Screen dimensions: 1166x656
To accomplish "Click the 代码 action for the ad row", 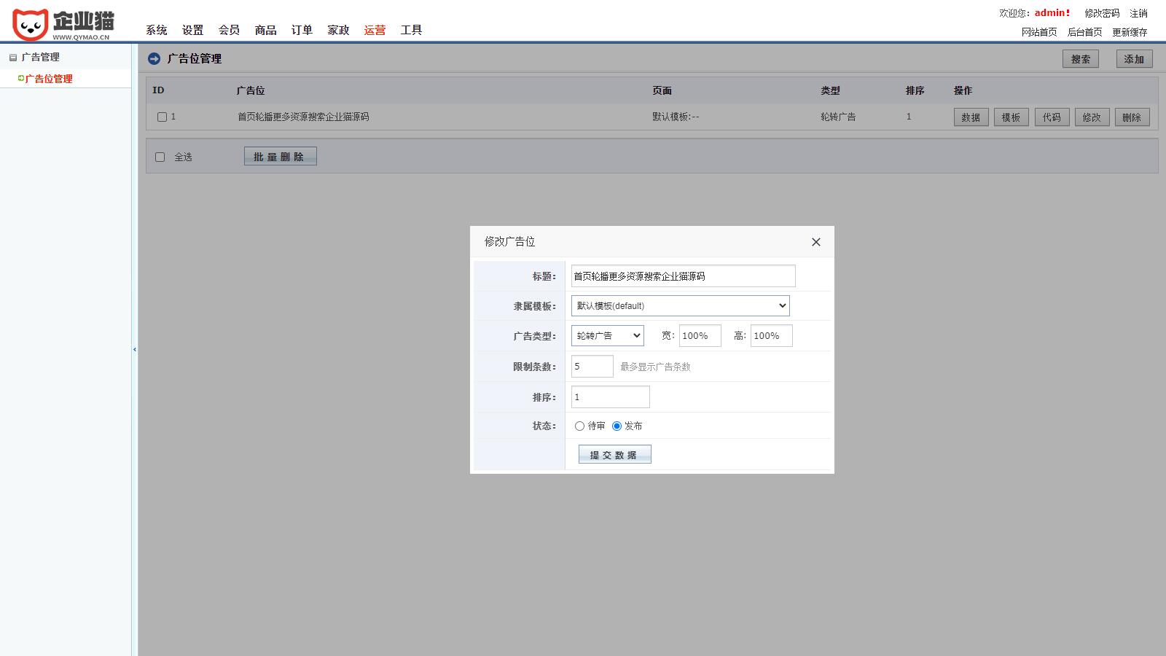I will [1052, 117].
